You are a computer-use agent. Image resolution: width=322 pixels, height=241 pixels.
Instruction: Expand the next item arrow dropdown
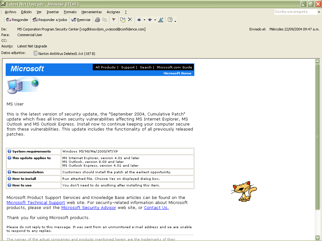pos(155,20)
